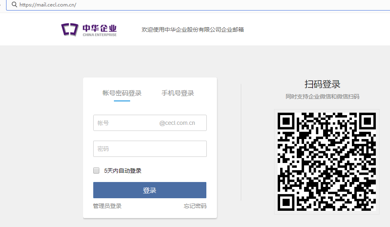This screenshot has height=227, width=390.
Task: Open the 管理员登录 link
Action: coord(107,206)
